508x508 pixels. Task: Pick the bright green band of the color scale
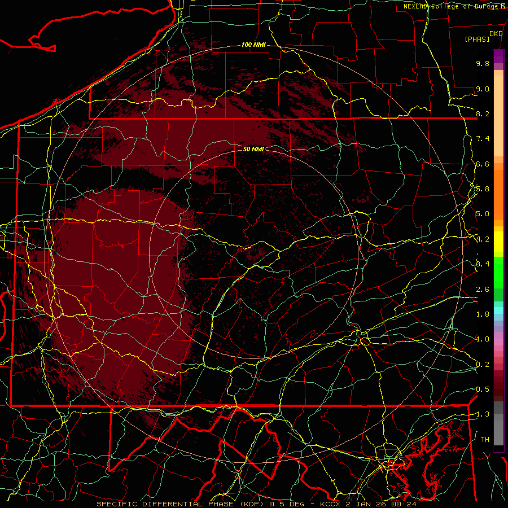[x=498, y=272]
